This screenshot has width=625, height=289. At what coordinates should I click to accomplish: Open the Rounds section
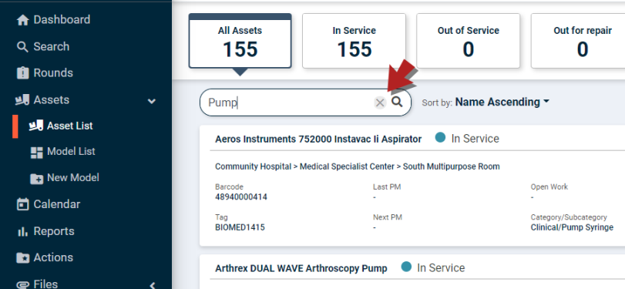click(53, 73)
